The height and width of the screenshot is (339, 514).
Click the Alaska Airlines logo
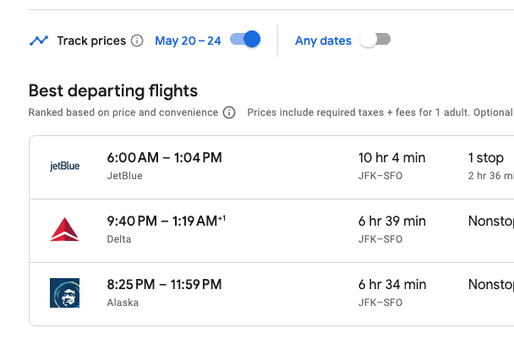coord(65,293)
